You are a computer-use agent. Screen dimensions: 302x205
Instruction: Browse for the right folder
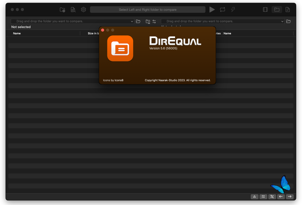(288, 21)
